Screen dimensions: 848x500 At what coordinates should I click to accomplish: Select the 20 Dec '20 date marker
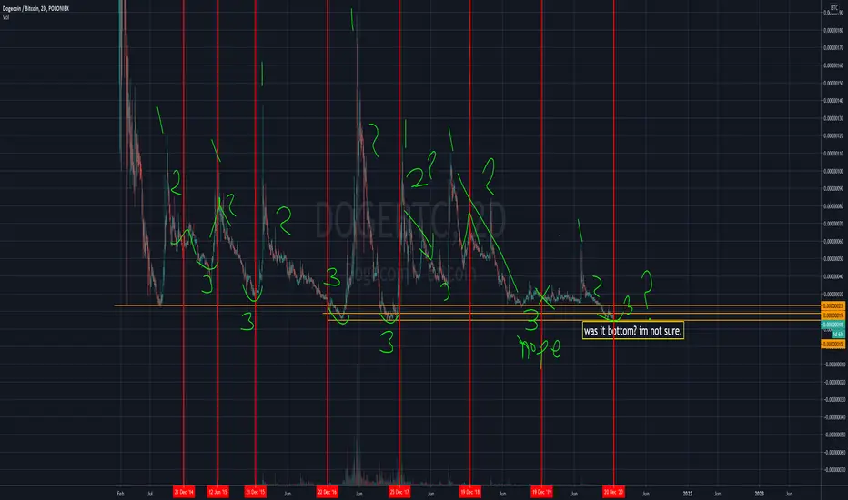tap(614, 492)
